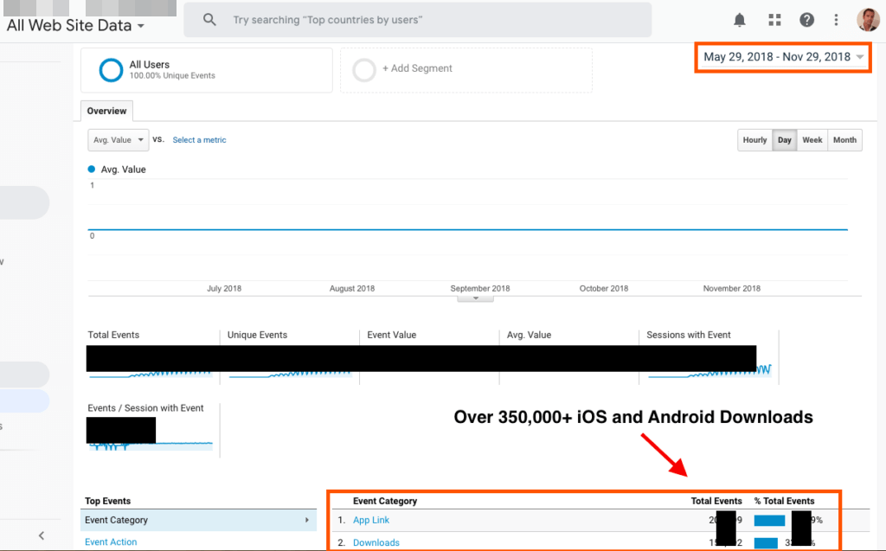
Task: Click the Sessions with Event metric label
Action: (x=688, y=335)
